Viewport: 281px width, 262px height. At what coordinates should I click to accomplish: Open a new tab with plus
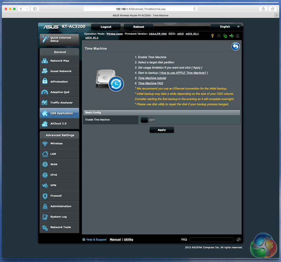click(277, 15)
